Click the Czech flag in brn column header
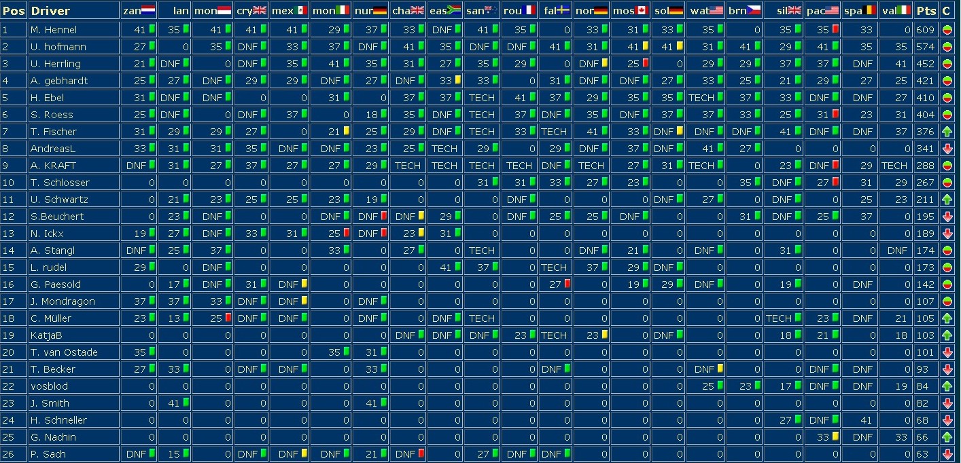This screenshot has width=961, height=463. [754, 11]
